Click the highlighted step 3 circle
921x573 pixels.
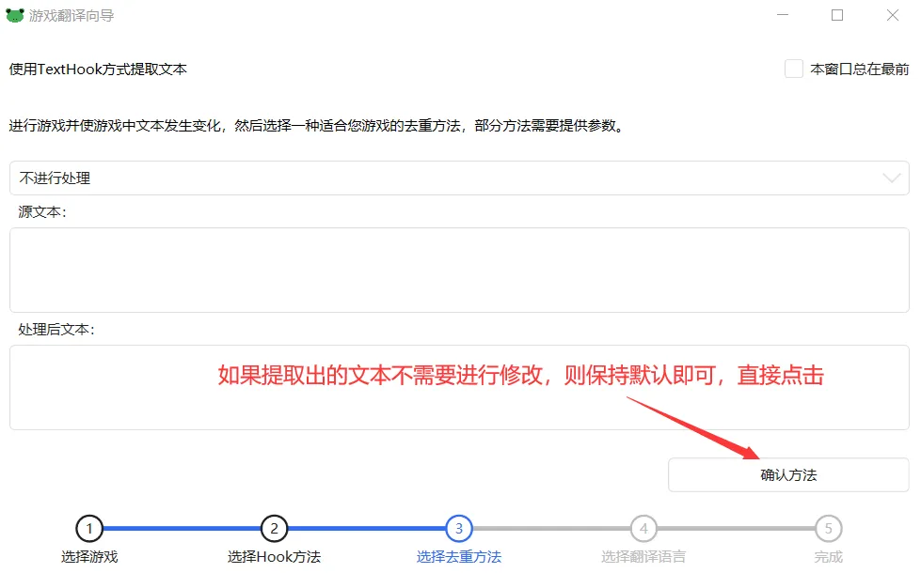(x=459, y=529)
